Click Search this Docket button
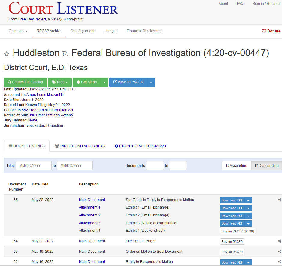 (x=25, y=82)
